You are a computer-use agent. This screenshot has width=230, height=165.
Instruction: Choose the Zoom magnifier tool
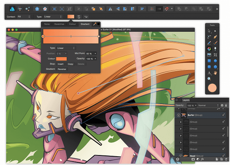click(209, 79)
